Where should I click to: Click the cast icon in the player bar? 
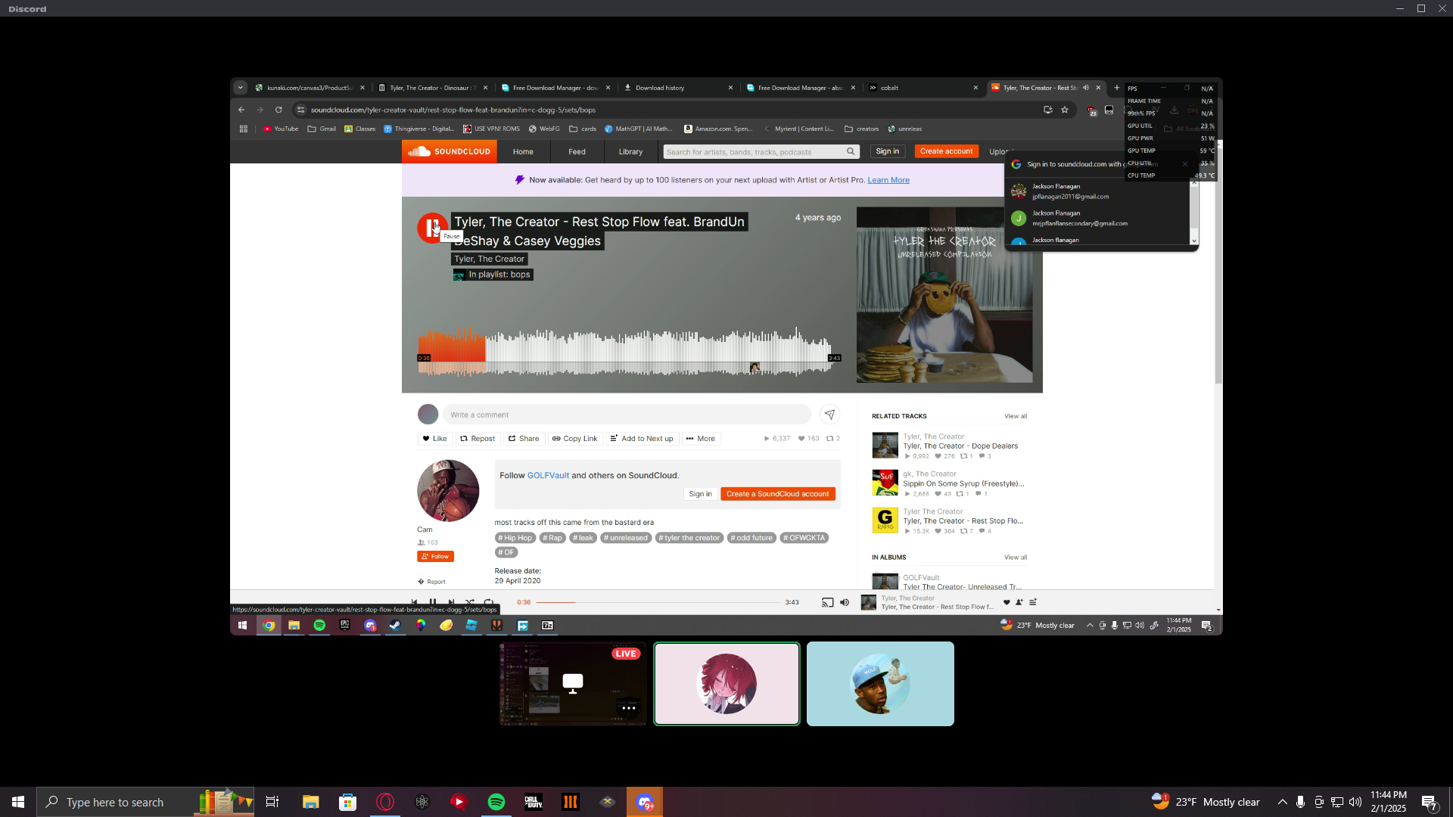pos(827,603)
